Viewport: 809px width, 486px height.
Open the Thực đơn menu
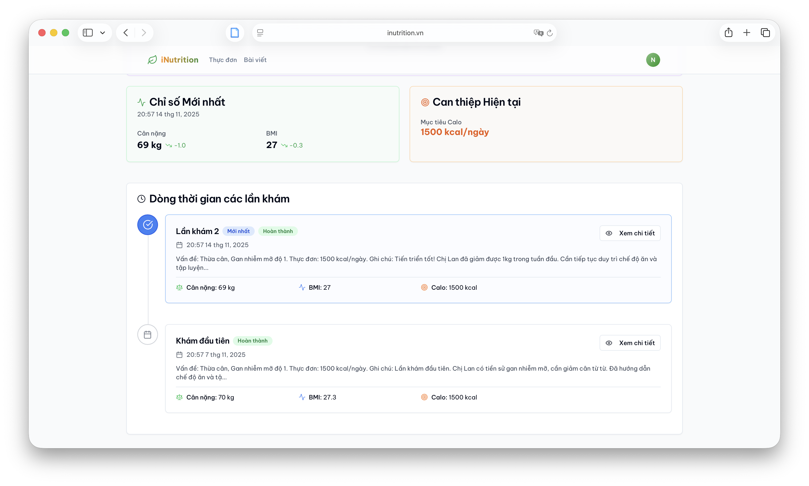(223, 60)
